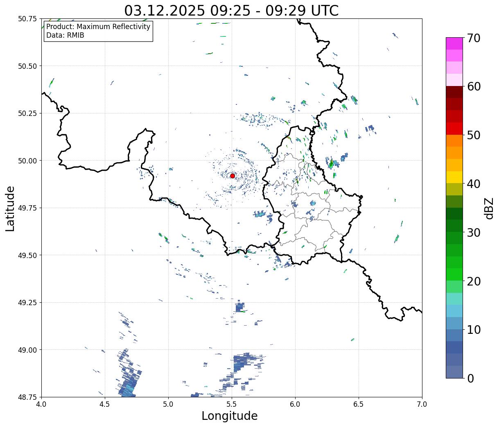Screen dimensions: 499x426
Task: Click the latitude tick label 50.25
Action: coord(27,113)
